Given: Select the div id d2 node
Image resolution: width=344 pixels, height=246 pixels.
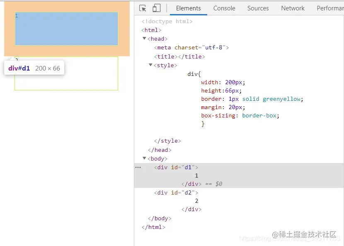Looking at the screenshot, I should (176, 192).
